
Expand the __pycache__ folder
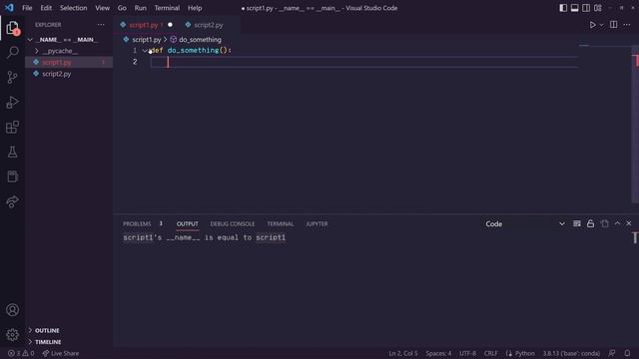pos(69,51)
